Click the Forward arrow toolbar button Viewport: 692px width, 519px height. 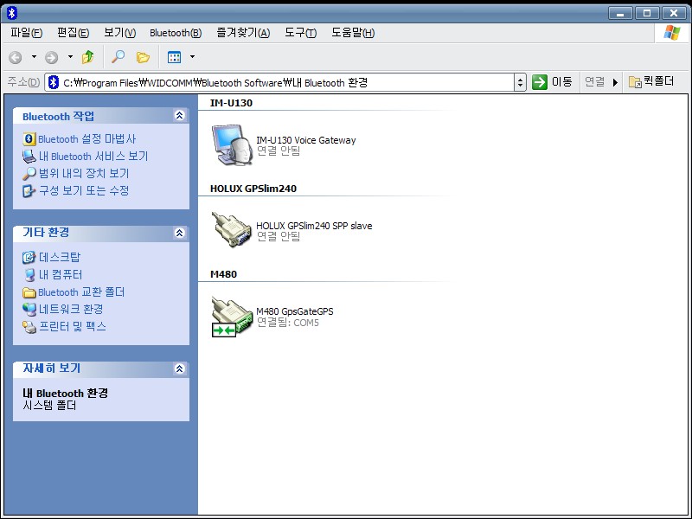click(x=52, y=57)
